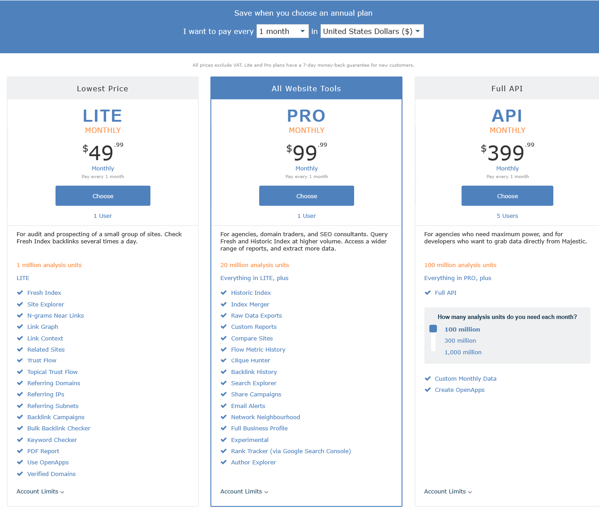This screenshot has width=599, height=514.
Task: Open Search Explorer feature link
Action: (254, 383)
